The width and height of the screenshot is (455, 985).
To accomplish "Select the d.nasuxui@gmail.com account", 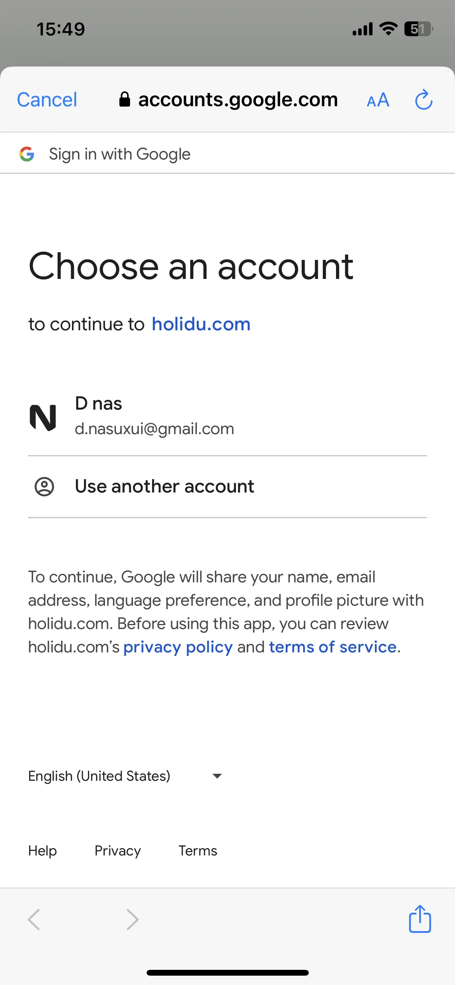I will click(227, 417).
